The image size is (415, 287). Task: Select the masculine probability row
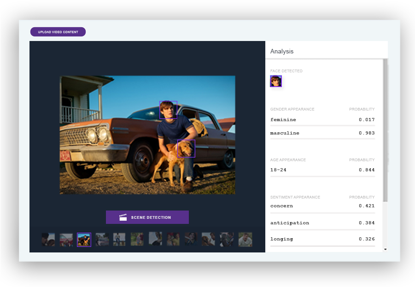(322, 133)
